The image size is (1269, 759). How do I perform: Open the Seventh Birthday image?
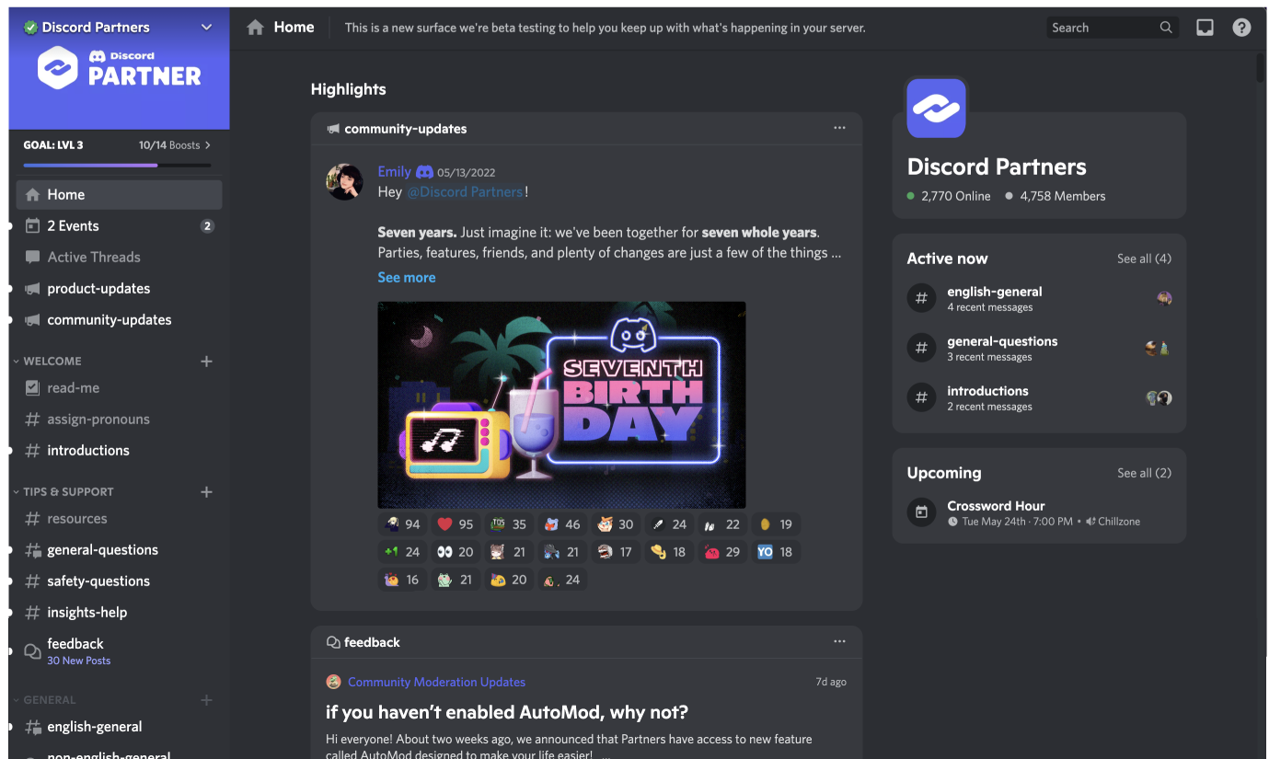click(561, 405)
